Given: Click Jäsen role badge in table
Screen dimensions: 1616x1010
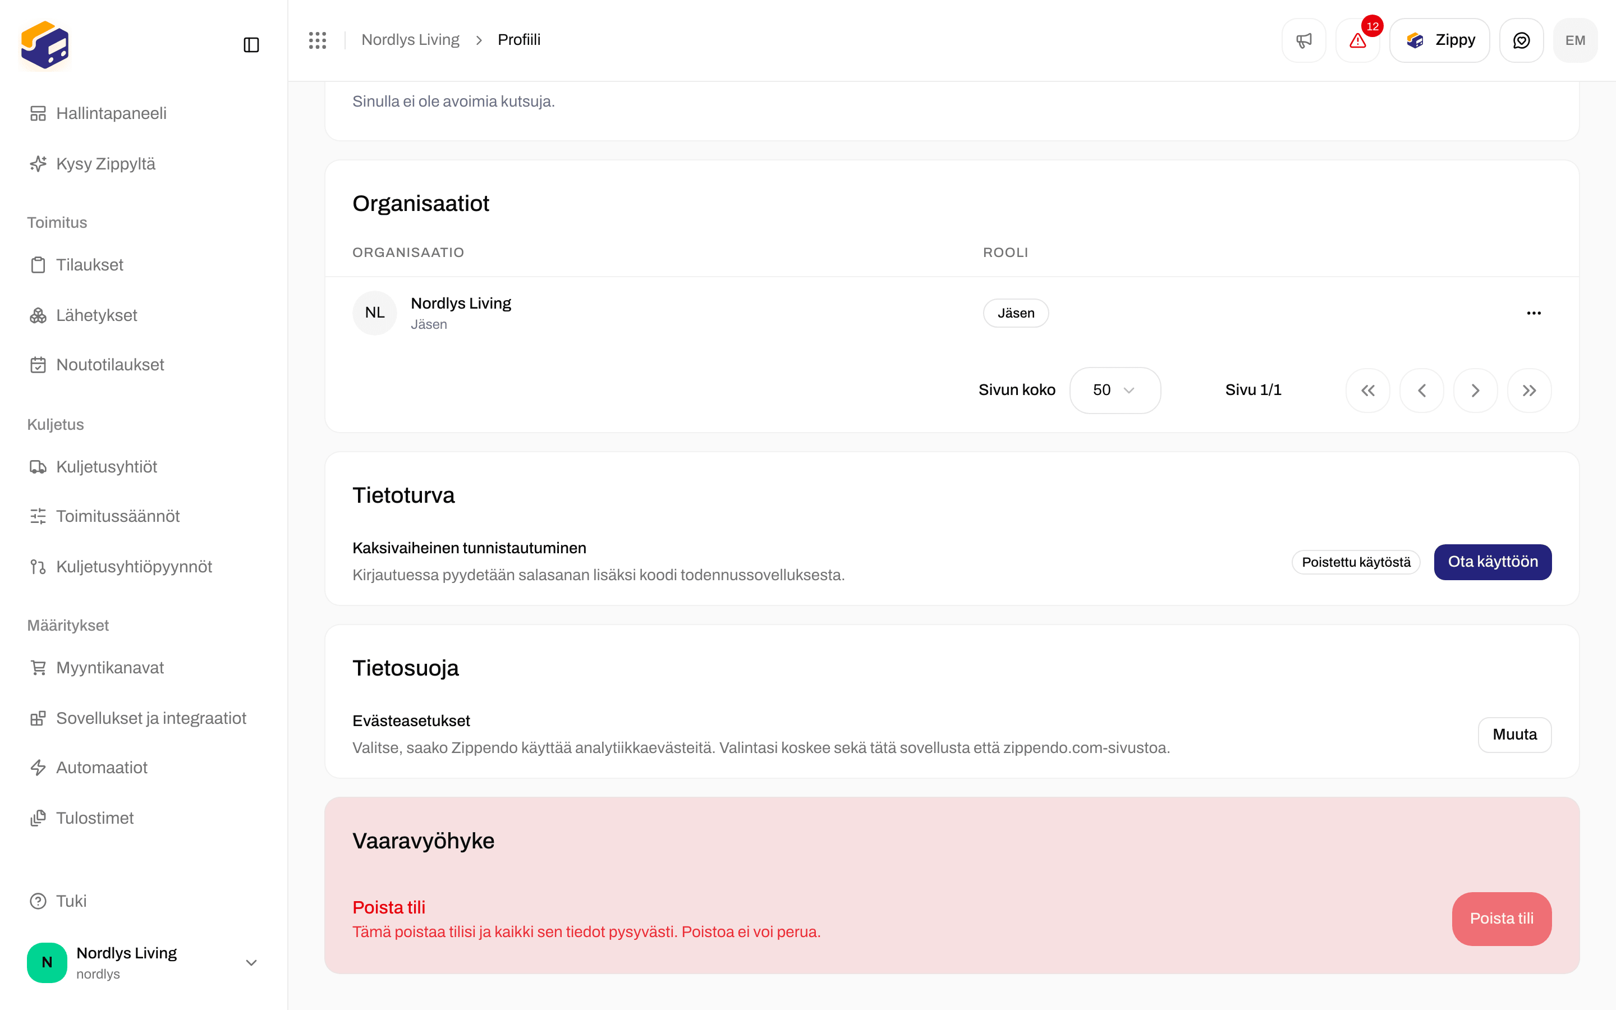Looking at the screenshot, I should point(1016,313).
